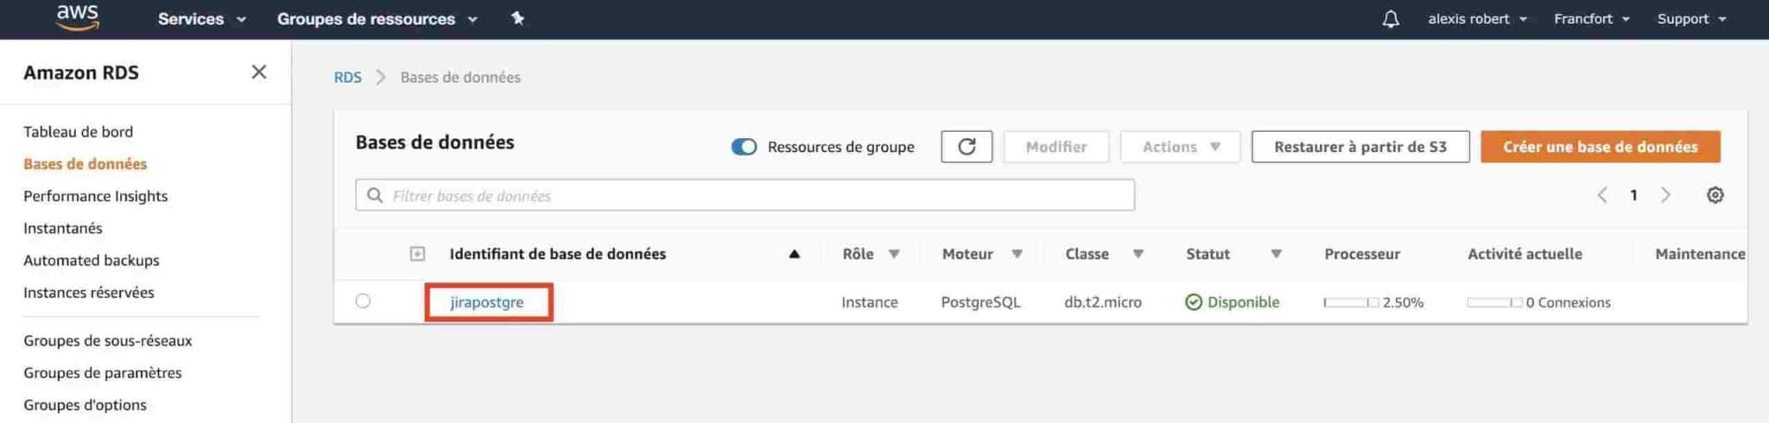The image size is (1769, 423).
Task: Select the jirapostgre row radio button
Action: click(363, 301)
